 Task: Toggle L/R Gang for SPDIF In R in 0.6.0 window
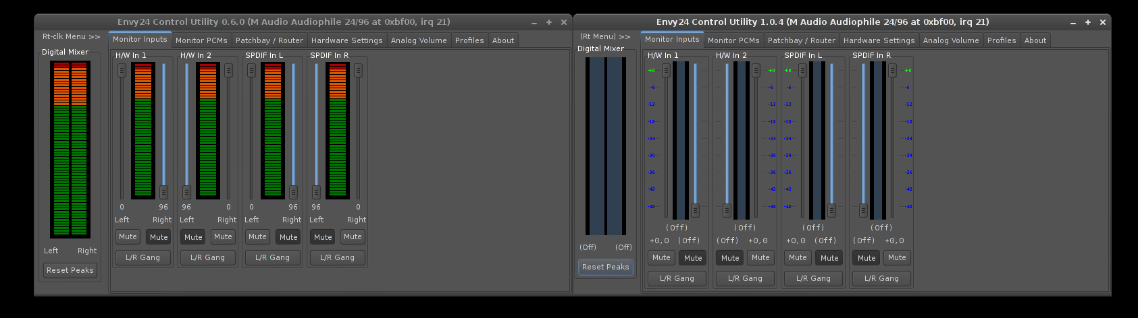[x=338, y=257]
